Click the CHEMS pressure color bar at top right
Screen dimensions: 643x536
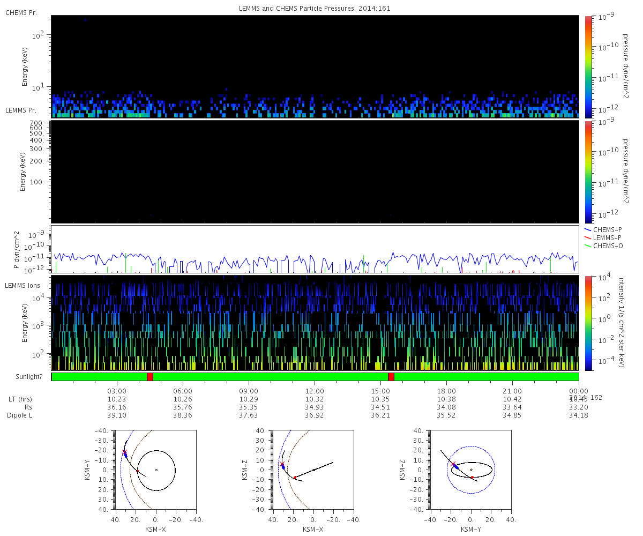588,66
